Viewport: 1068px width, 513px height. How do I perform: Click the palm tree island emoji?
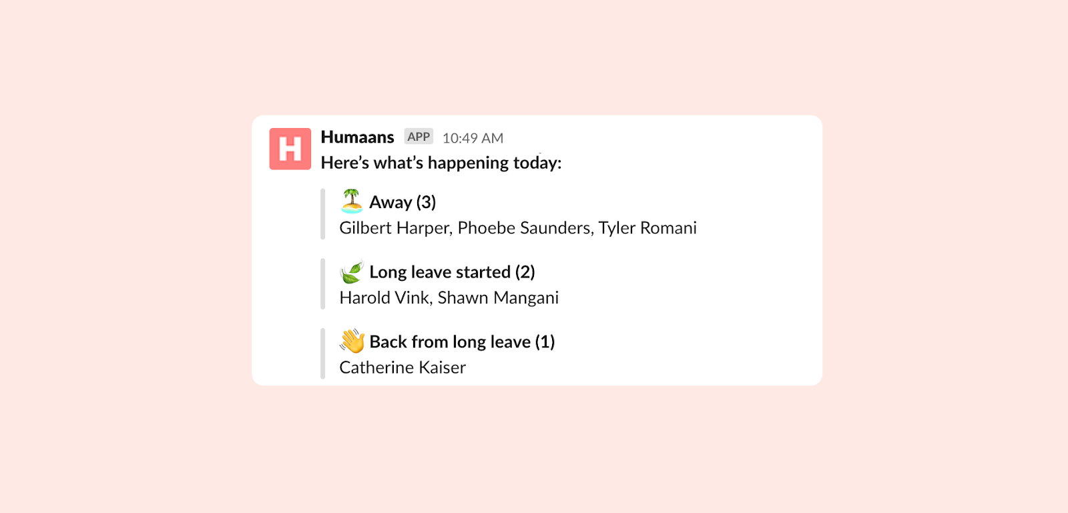coord(352,201)
